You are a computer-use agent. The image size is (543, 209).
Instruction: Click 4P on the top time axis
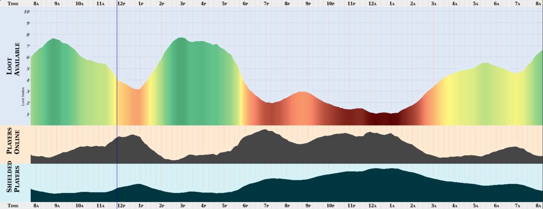click(203, 4)
